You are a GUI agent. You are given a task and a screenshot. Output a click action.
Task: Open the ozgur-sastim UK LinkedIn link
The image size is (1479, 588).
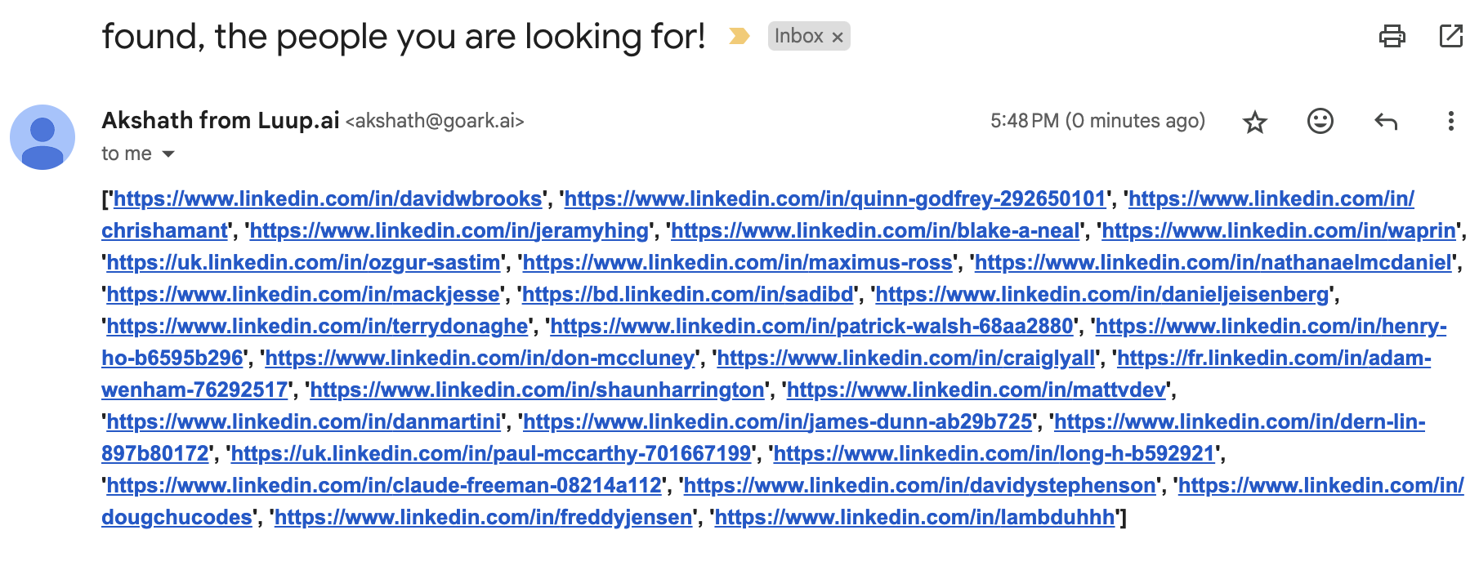pos(303,262)
